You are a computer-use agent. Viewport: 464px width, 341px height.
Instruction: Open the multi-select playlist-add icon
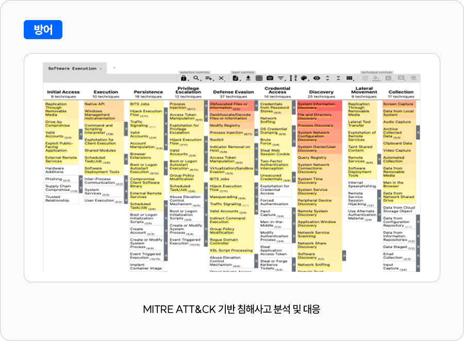pyautogui.click(x=209, y=78)
